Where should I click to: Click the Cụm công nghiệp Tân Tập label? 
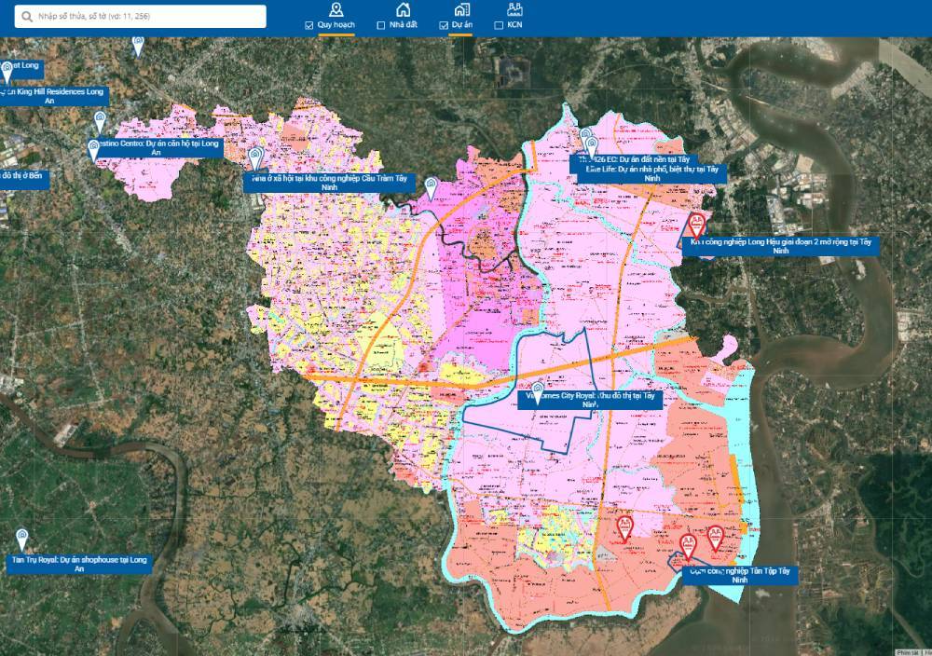[x=740, y=574]
